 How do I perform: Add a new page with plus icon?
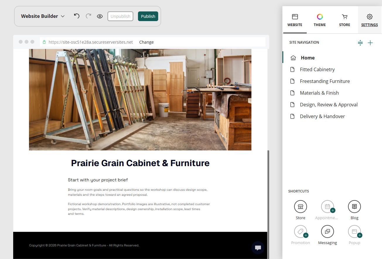[x=370, y=43]
